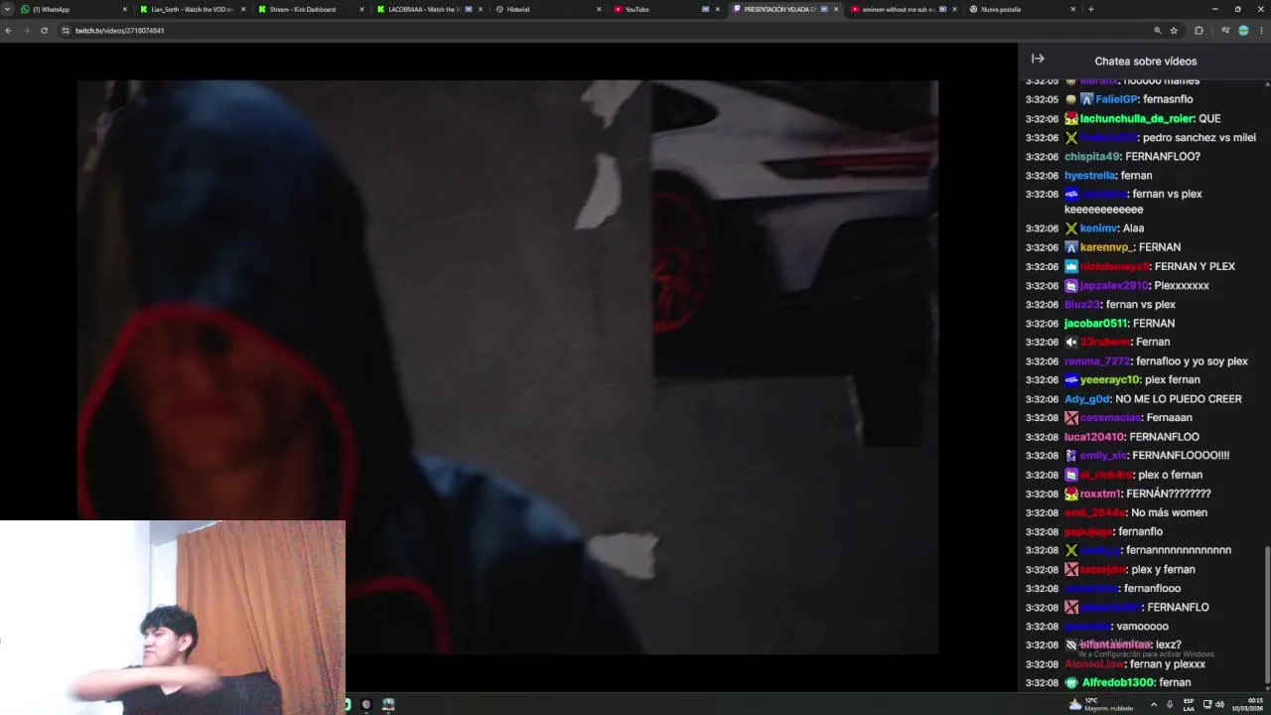The height and width of the screenshot is (715, 1271).
Task: Open luca120410's chat username
Action: coord(1094,437)
